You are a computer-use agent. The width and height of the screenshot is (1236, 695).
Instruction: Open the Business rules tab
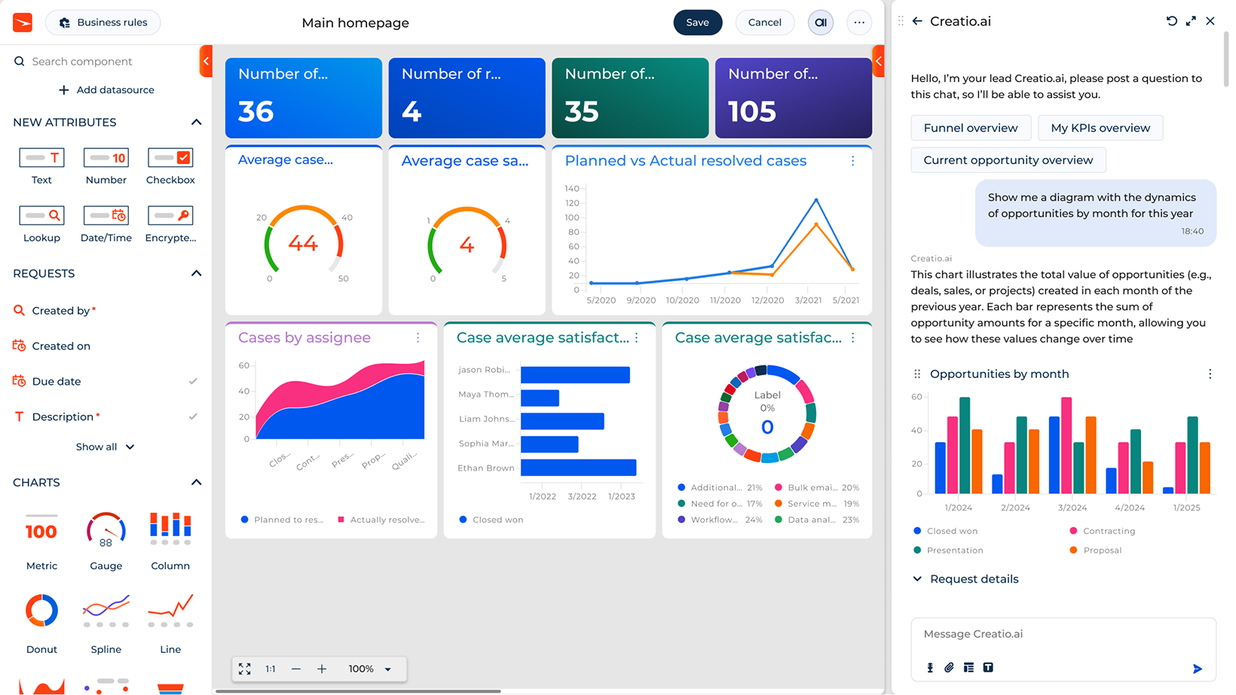102,23
